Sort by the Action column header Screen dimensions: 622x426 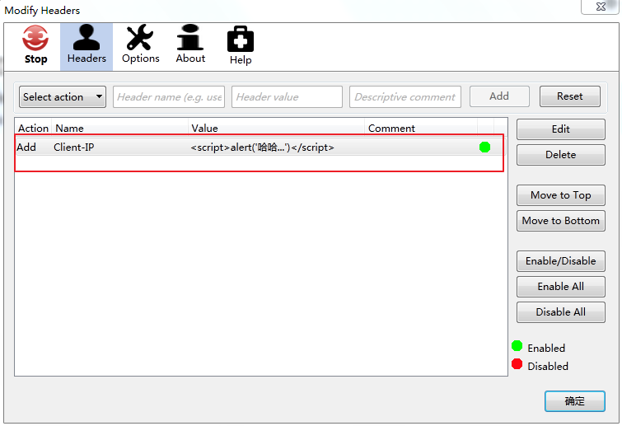click(33, 128)
